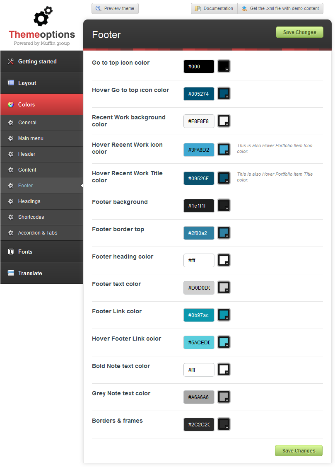
Task: Click the top Save Changes button
Action: click(299, 32)
